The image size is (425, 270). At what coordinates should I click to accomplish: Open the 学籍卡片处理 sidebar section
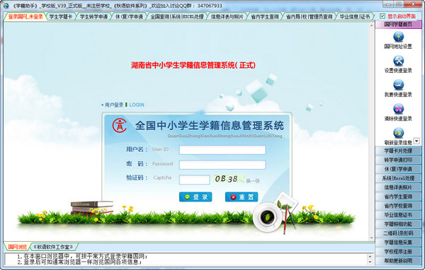pyautogui.click(x=398, y=151)
